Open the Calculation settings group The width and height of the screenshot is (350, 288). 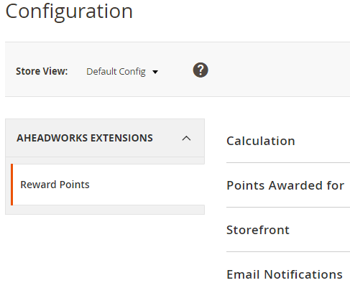261,141
